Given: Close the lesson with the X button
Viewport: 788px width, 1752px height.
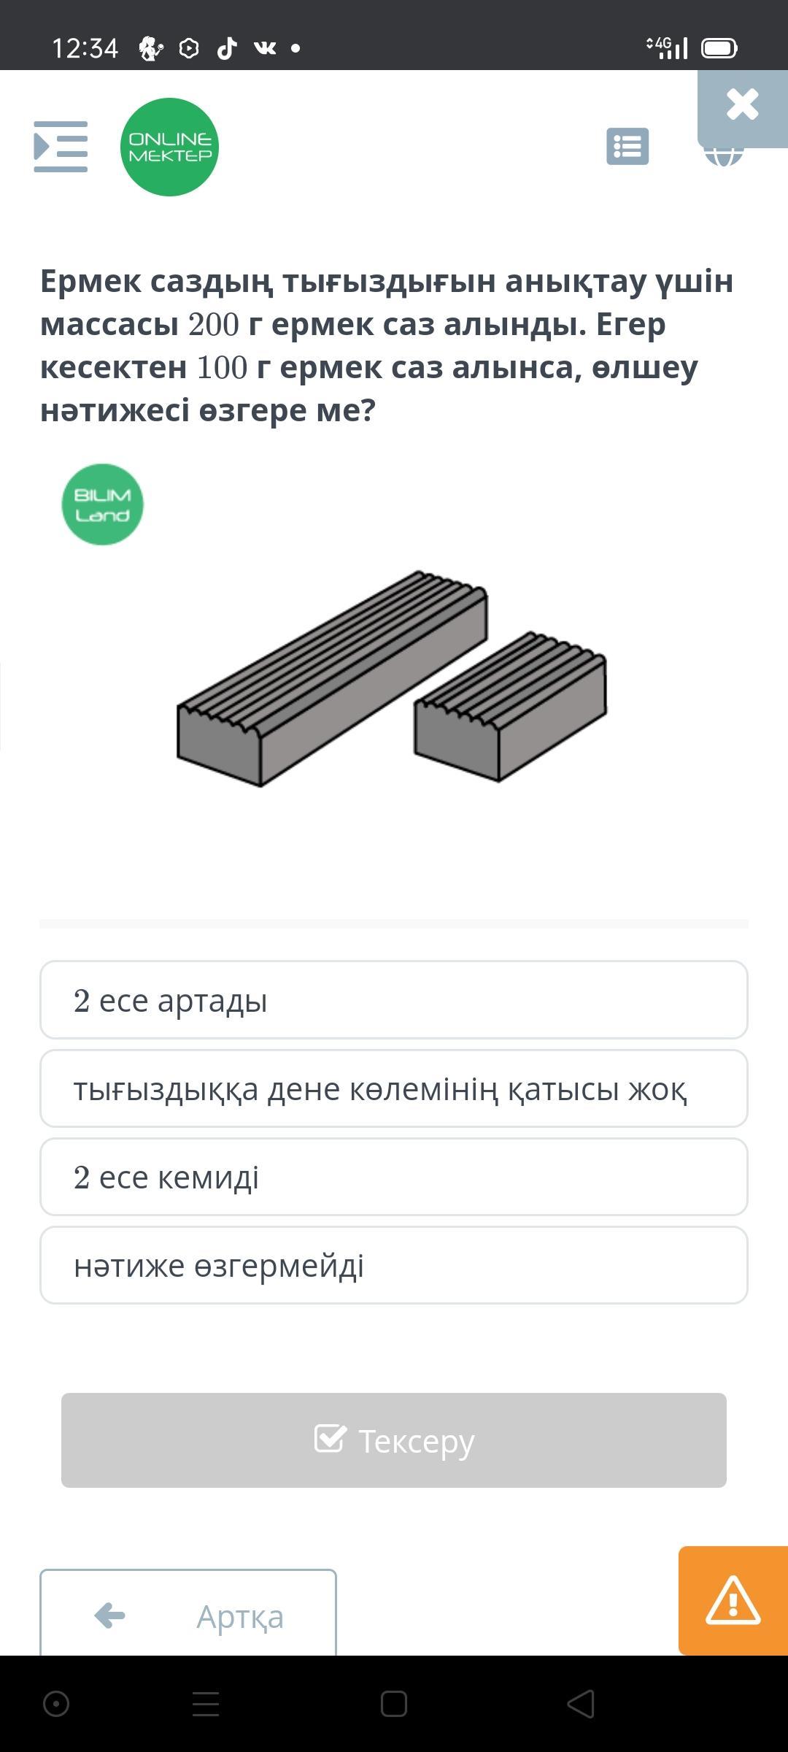Looking at the screenshot, I should coord(743,105).
